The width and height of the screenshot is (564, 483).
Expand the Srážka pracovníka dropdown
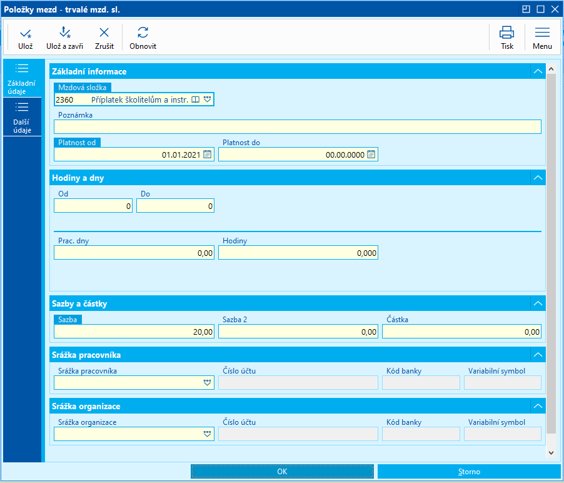point(208,383)
